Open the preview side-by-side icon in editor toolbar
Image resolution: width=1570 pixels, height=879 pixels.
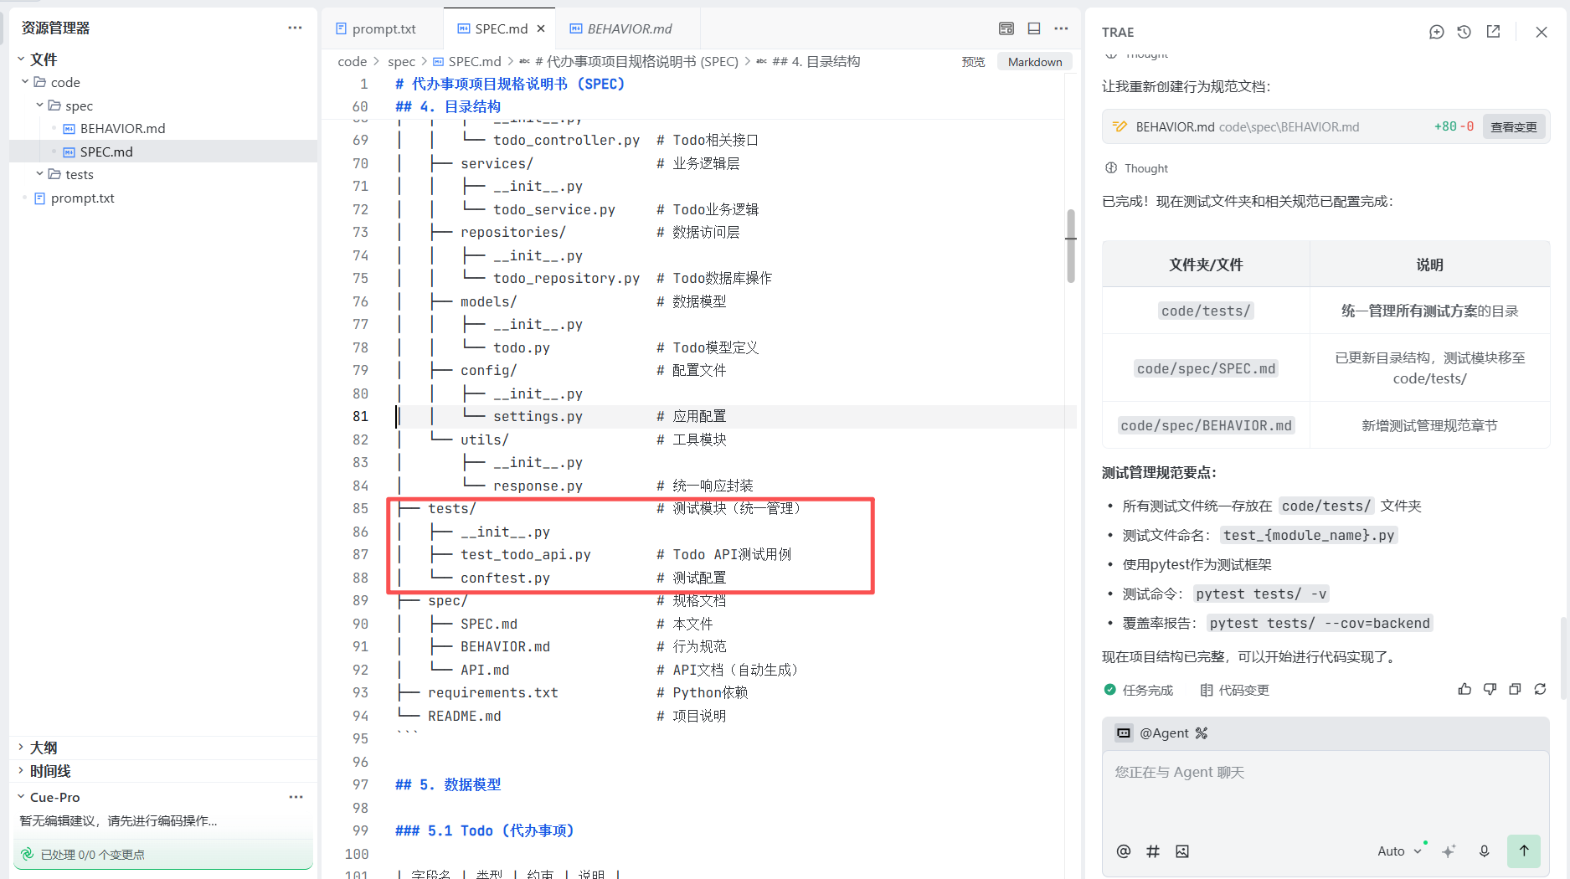click(x=1006, y=28)
